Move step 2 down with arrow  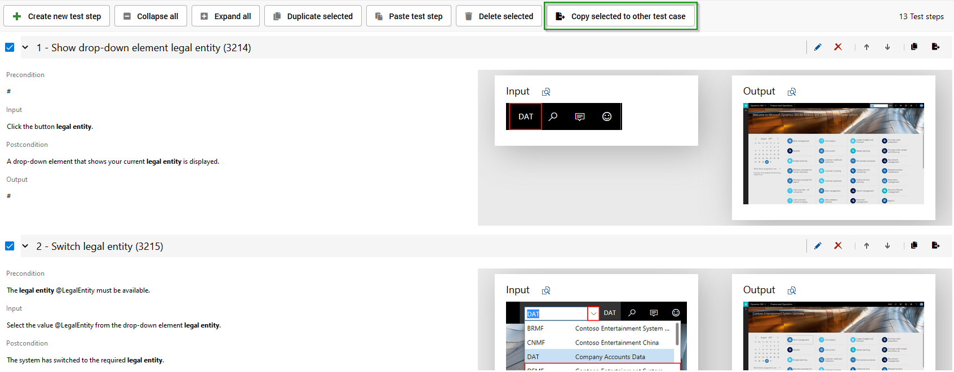tap(888, 246)
